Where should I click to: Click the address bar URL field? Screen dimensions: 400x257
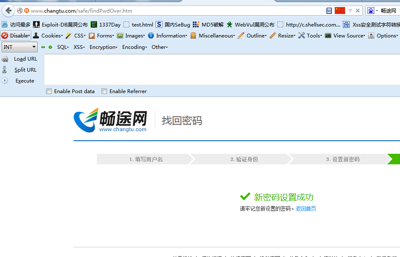[x=176, y=11]
